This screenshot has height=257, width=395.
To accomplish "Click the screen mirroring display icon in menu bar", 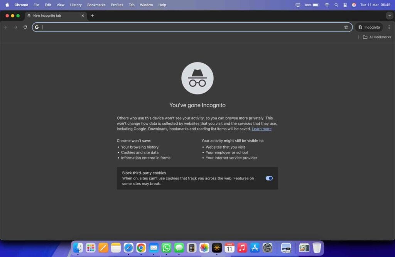I will point(298,5).
